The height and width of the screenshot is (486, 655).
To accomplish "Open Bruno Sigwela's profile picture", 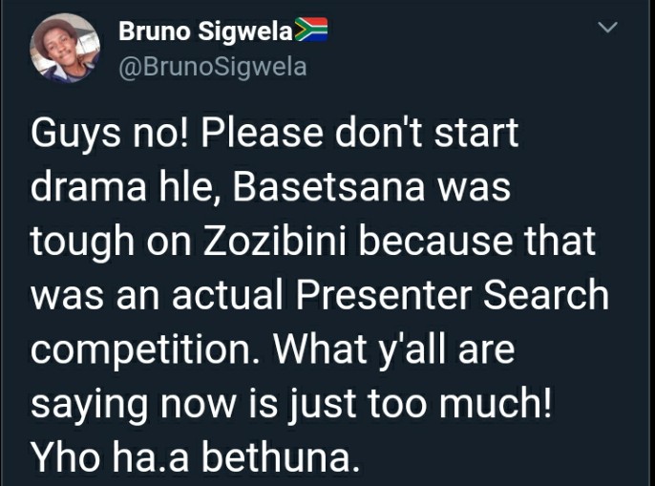I will click(65, 48).
